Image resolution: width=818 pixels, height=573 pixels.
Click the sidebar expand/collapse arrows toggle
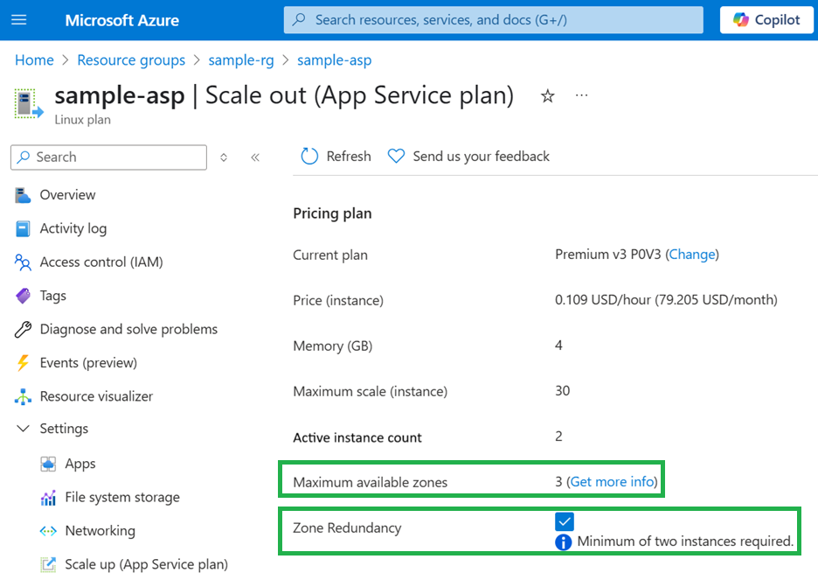point(224,157)
